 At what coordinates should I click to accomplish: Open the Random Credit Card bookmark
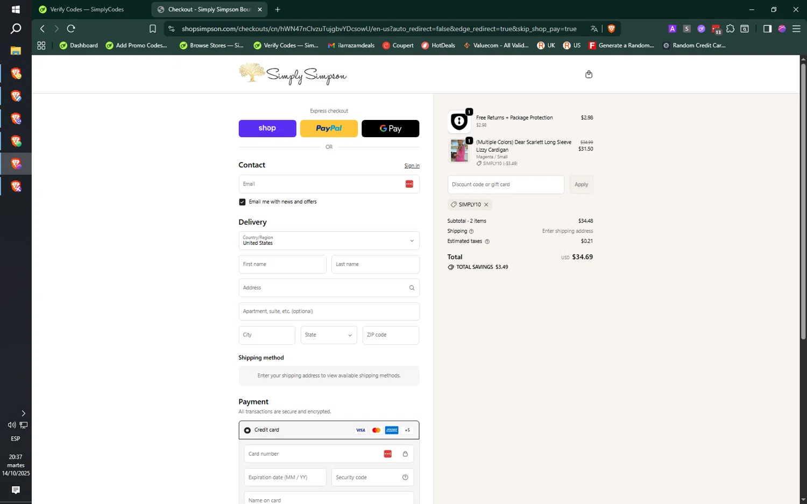click(x=694, y=46)
